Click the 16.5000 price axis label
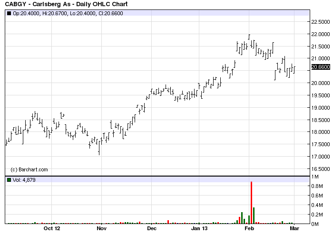Image resolution: width=333 pixels, height=243 pixels. 321,169
